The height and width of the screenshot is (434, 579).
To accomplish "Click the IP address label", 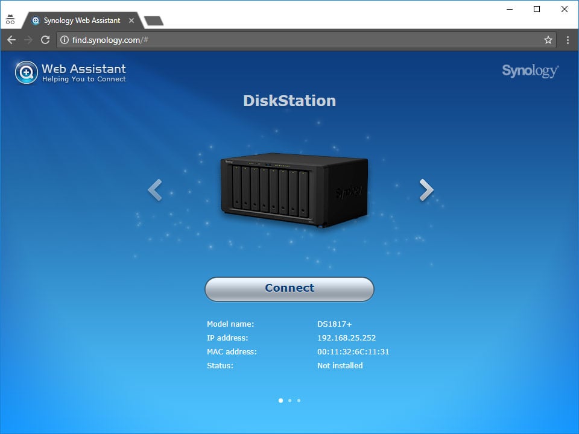I will (227, 338).
